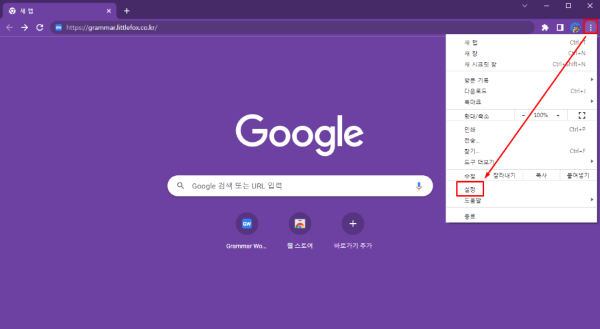The height and width of the screenshot is (329, 600).
Task: Choose 전송... from the menu
Action: tap(521, 141)
